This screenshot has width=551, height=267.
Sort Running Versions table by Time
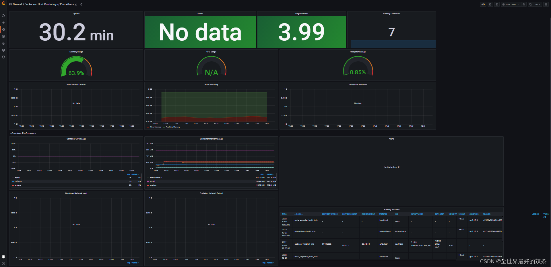click(x=285, y=214)
